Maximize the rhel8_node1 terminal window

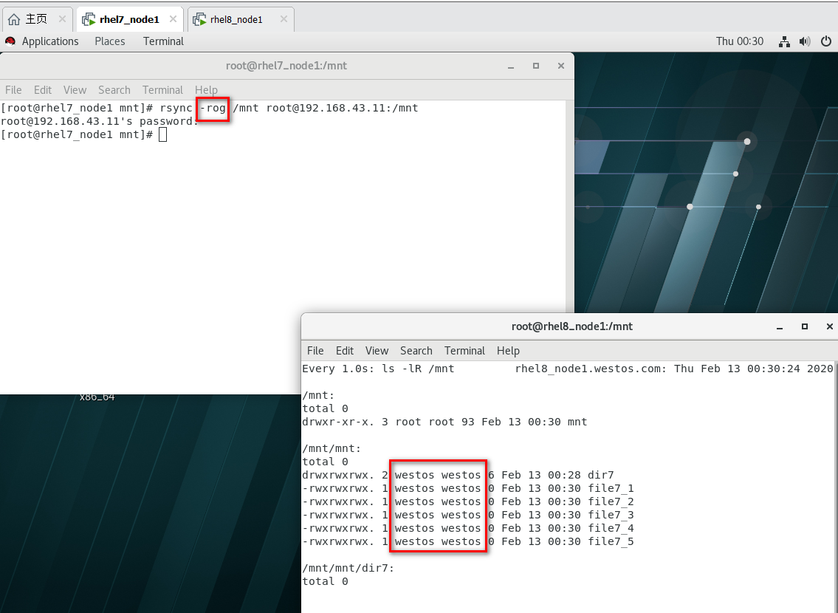click(805, 326)
